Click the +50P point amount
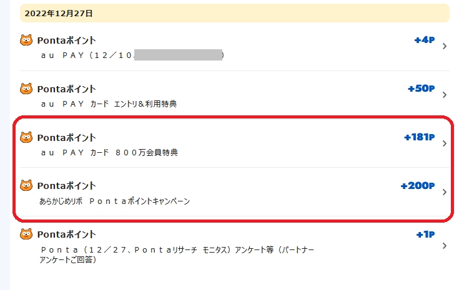Screen dimensions: 459x290 point(421,89)
